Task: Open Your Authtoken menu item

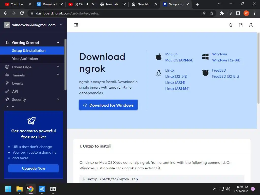Action: click(x=32, y=59)
